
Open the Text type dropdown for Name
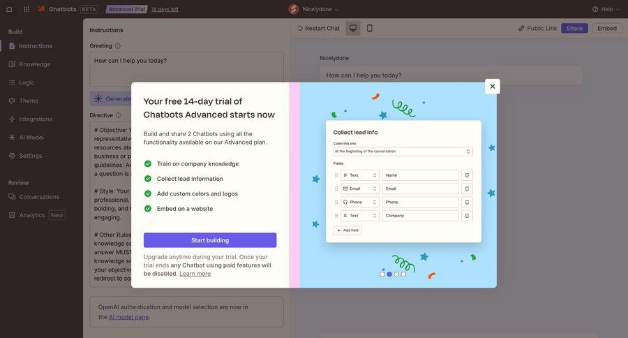pyautogui.click(x=360, y=175)
